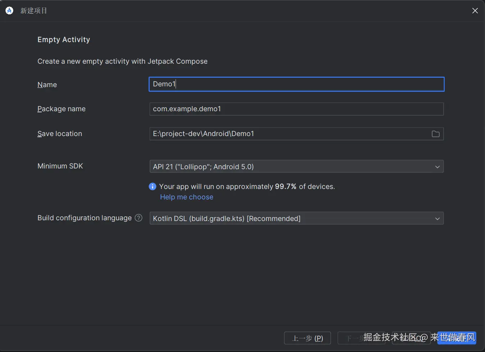Open the "Help me choose" link

pyautogui.click(x=186, y=197)
